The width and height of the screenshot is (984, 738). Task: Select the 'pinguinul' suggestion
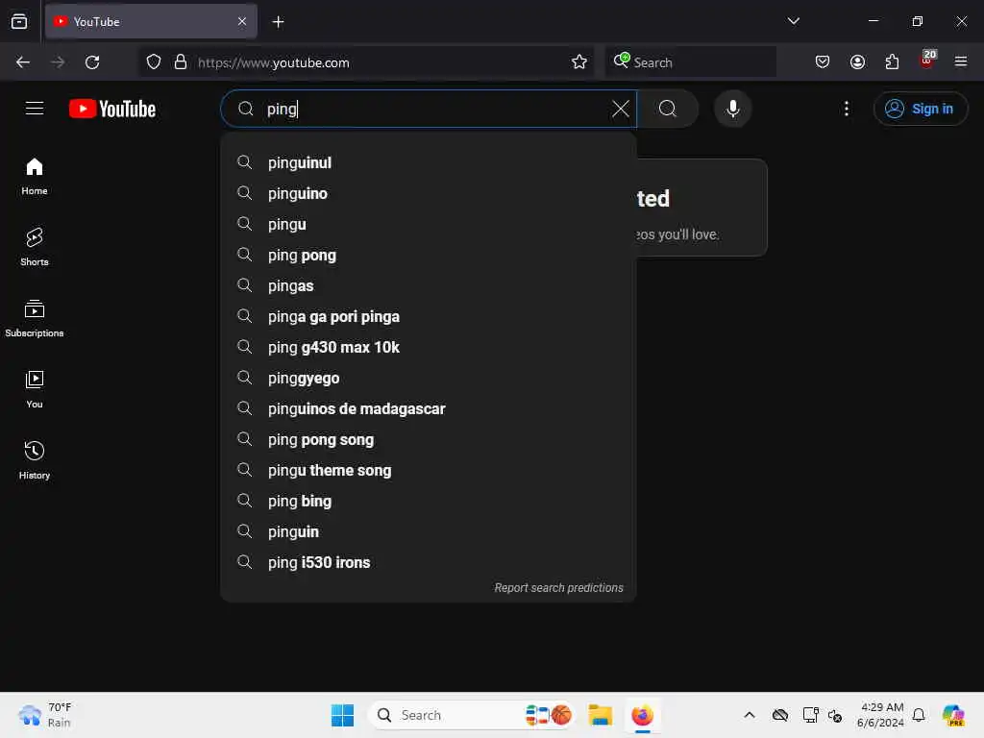pyautogui.click(x=429, y=162)
